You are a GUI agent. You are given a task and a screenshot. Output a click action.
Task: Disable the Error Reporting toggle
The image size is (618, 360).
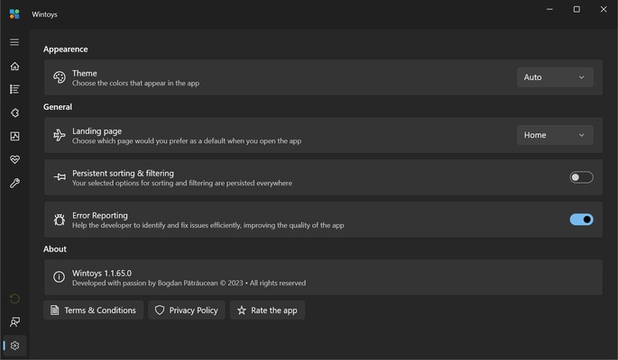click(581, 220)
